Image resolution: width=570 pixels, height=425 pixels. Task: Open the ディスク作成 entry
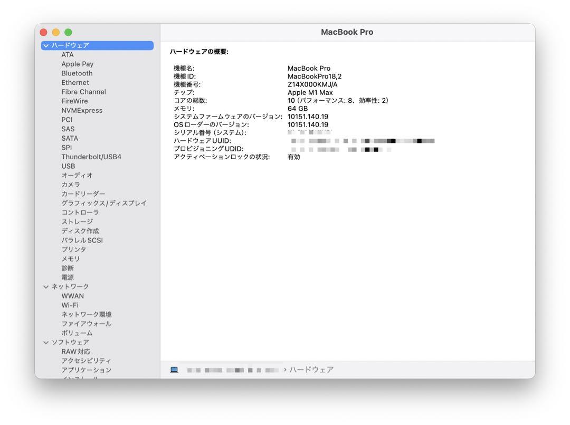(x=80, y=230)
